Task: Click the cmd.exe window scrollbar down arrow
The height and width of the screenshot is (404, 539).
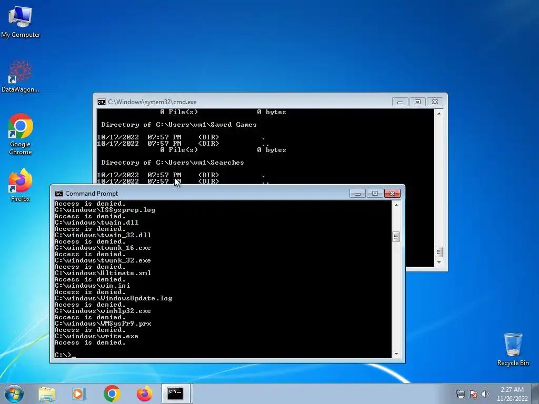Action: 438,262
